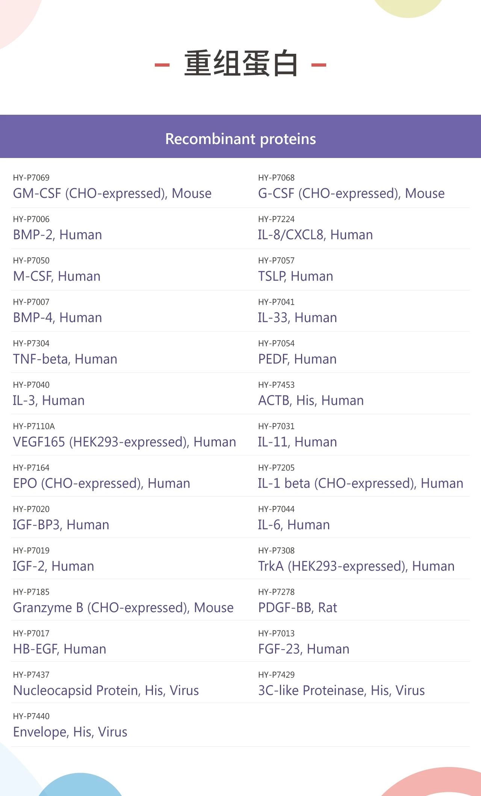
Task: Open IL-1 beta (CHO-expressed), Human link
Action: 360,483
